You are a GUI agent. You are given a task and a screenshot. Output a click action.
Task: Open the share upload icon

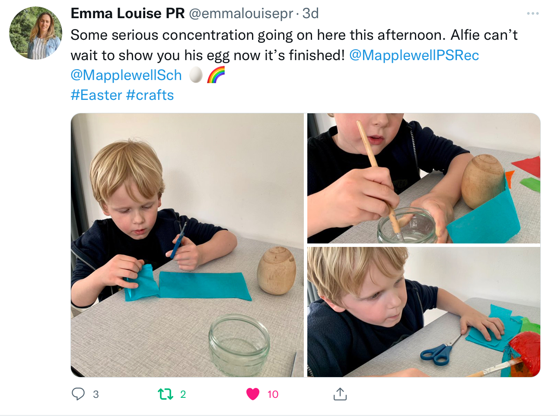click(x=340, y=394)
